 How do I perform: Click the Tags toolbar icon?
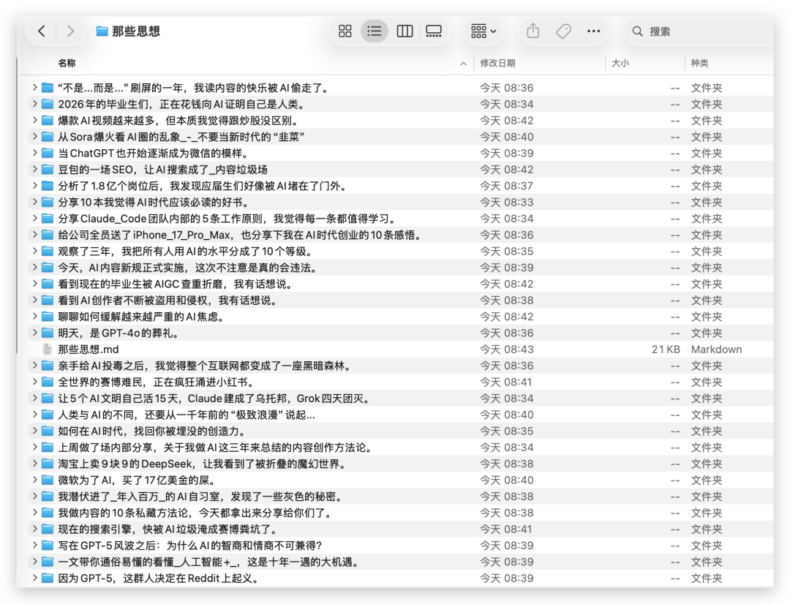coord(563,31)
